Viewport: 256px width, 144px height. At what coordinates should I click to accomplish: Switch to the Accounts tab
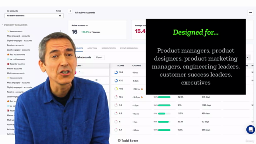pos(79,48)
